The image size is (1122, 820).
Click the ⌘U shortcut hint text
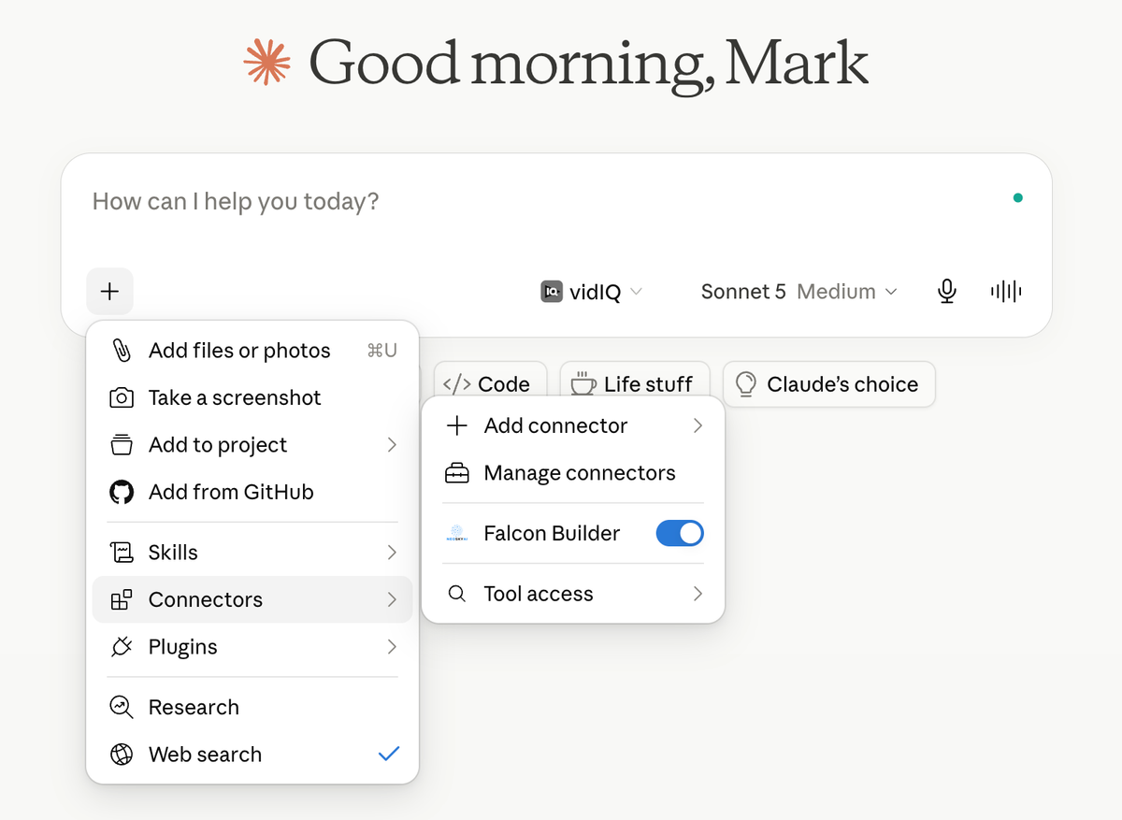(x=382, y=351)
